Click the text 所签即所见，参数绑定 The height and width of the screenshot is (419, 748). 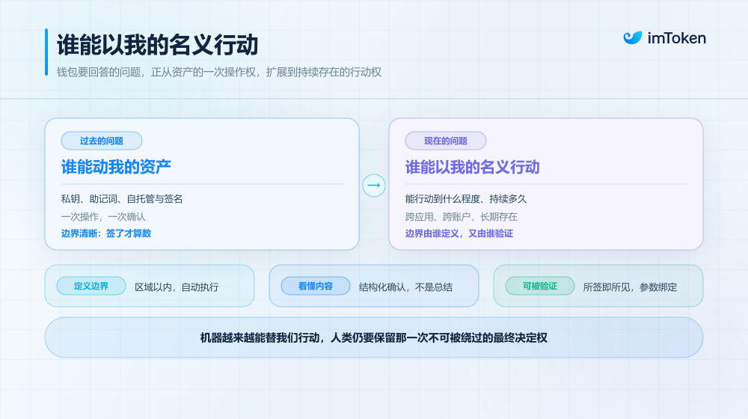pyautogui.click(x=630, y=287)
